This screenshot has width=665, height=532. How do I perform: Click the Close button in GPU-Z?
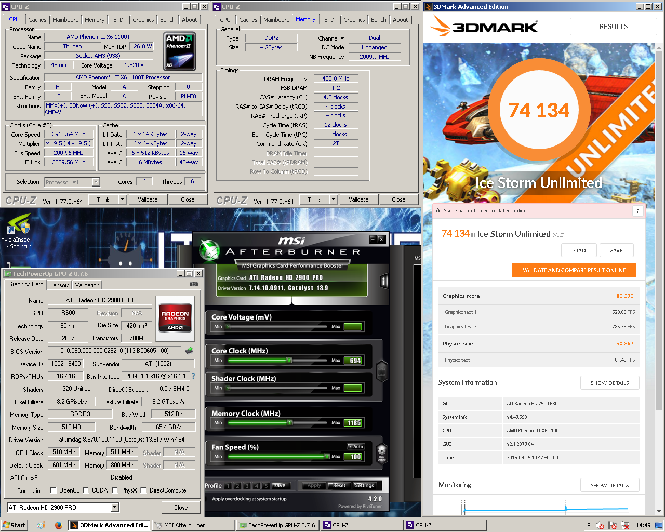pos(181,508)
